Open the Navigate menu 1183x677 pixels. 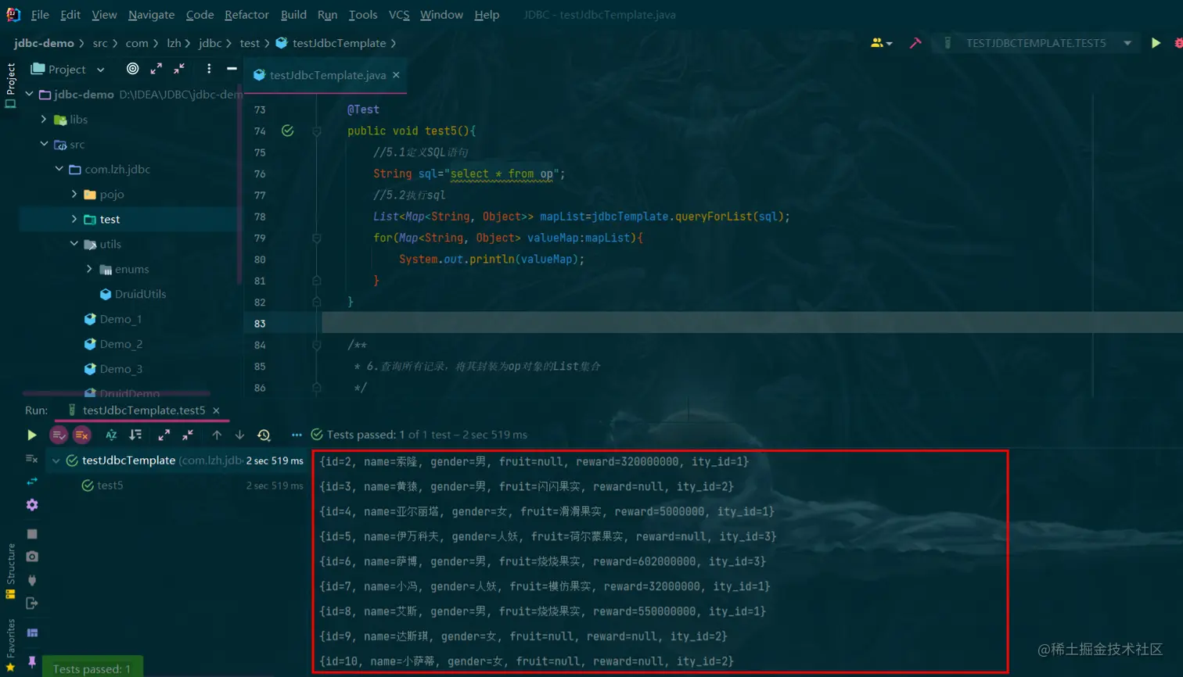[x=151, y=14]
